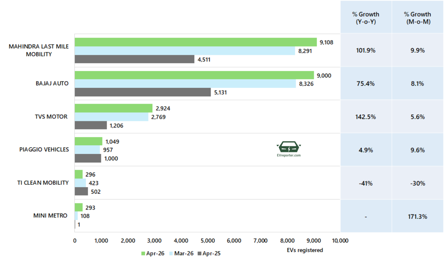Select Bajaj Auto's gray Apr-25 bar

coord(143,92)
